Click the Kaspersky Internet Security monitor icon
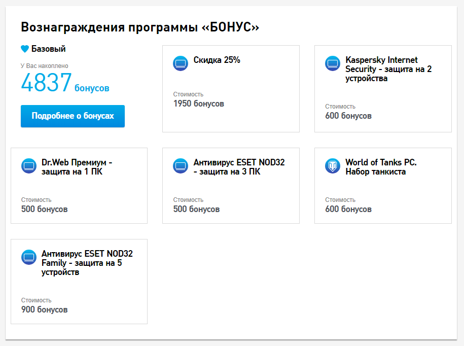 pyautogui.click(x=333, y=63)
